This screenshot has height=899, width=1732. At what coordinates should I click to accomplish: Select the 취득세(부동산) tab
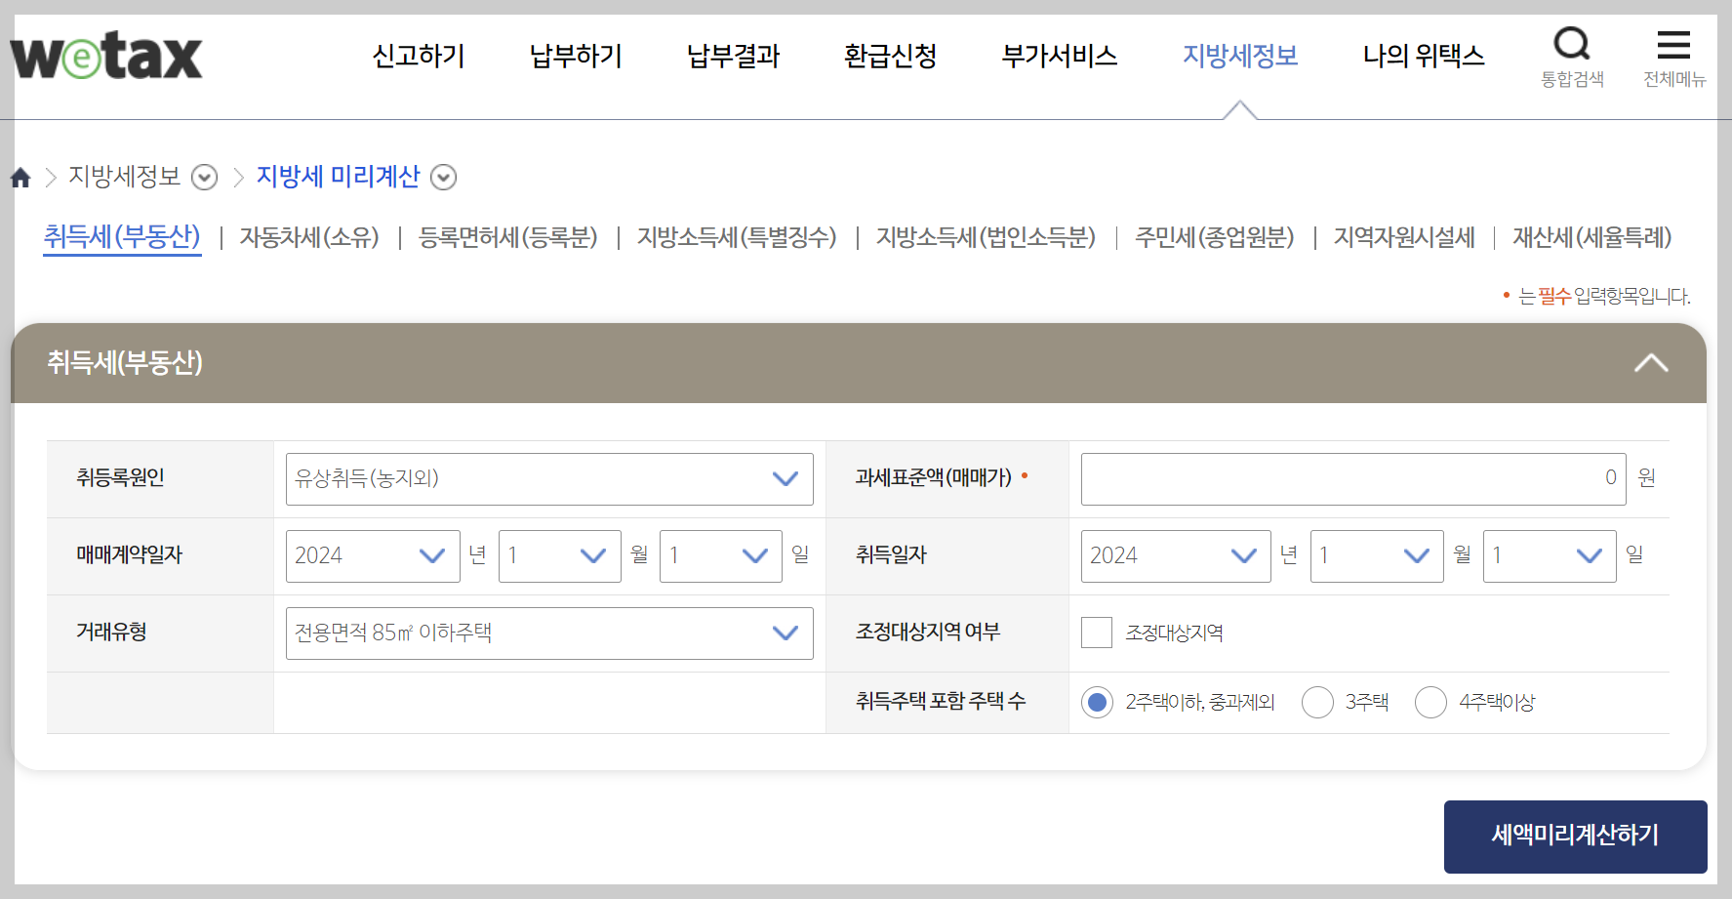122,237
